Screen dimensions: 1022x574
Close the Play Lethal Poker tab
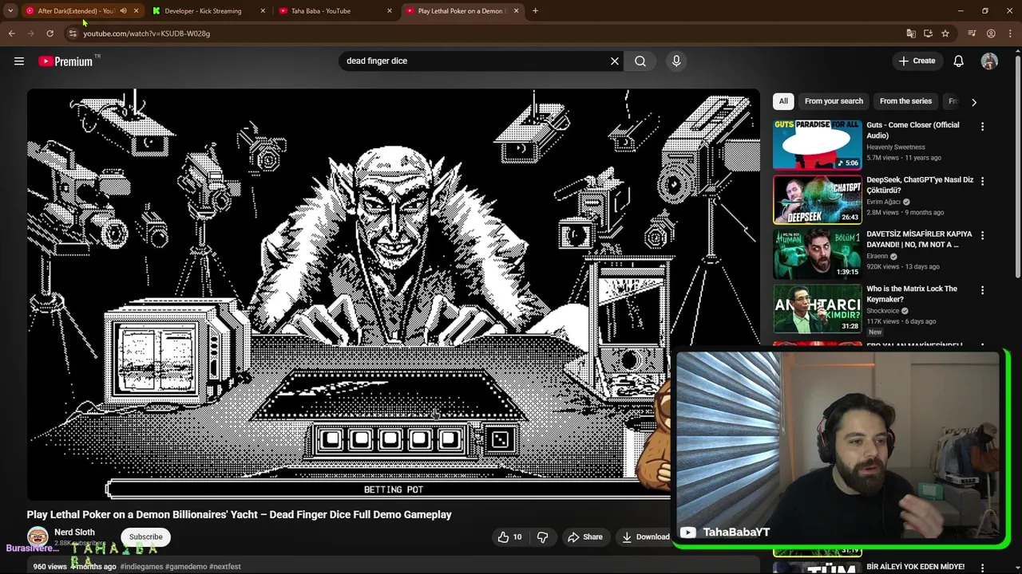tap(516, 11)
